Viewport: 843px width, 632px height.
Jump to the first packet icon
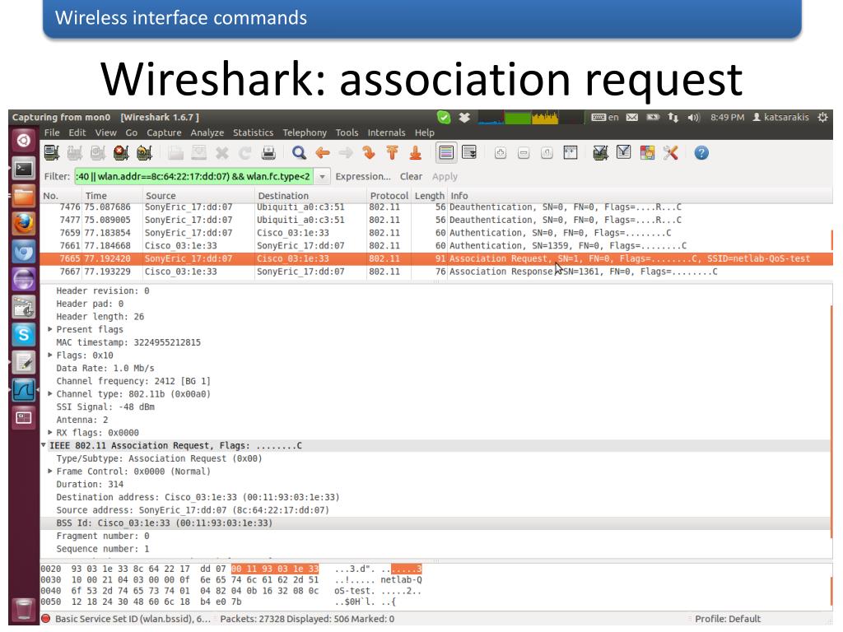tap(392, 153)
